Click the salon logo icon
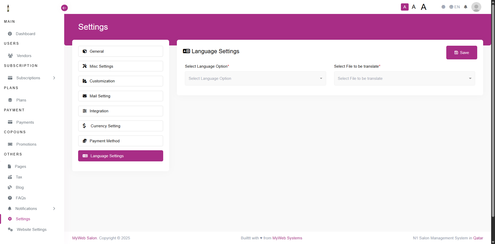 coord(8,8)
